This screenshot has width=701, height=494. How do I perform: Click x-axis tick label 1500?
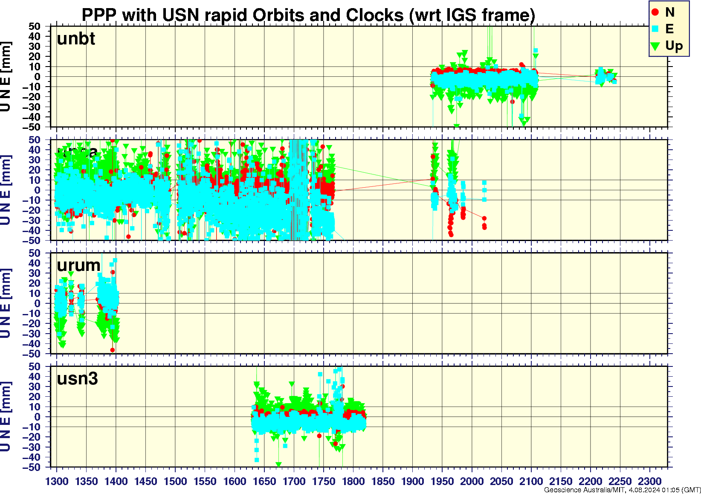[x=175, y=481]
